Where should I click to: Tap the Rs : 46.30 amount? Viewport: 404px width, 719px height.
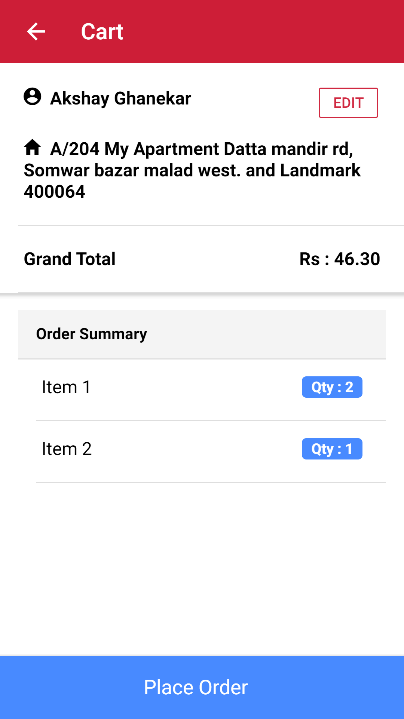340,259
